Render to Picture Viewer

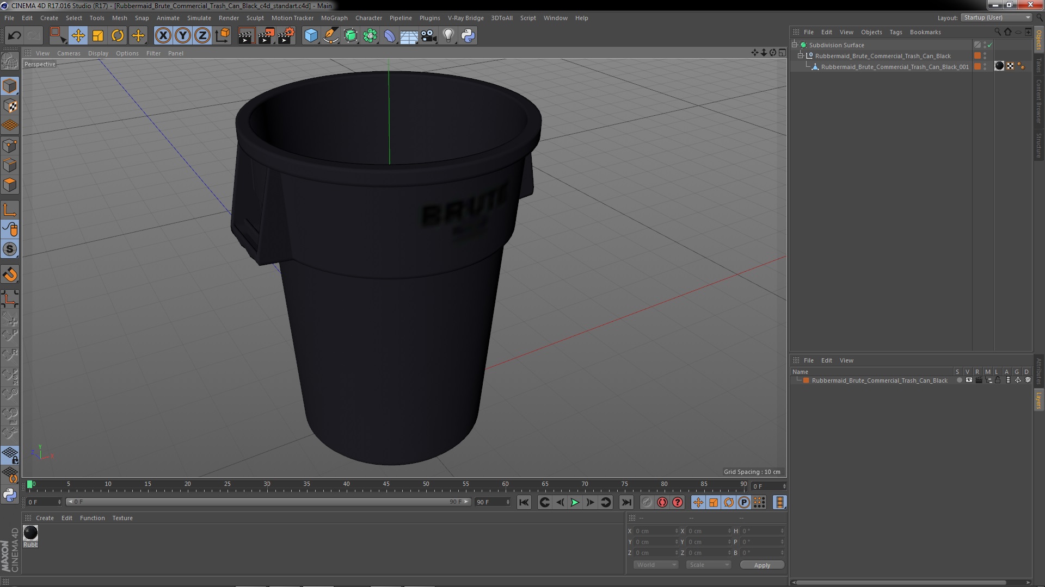[266, 36]
